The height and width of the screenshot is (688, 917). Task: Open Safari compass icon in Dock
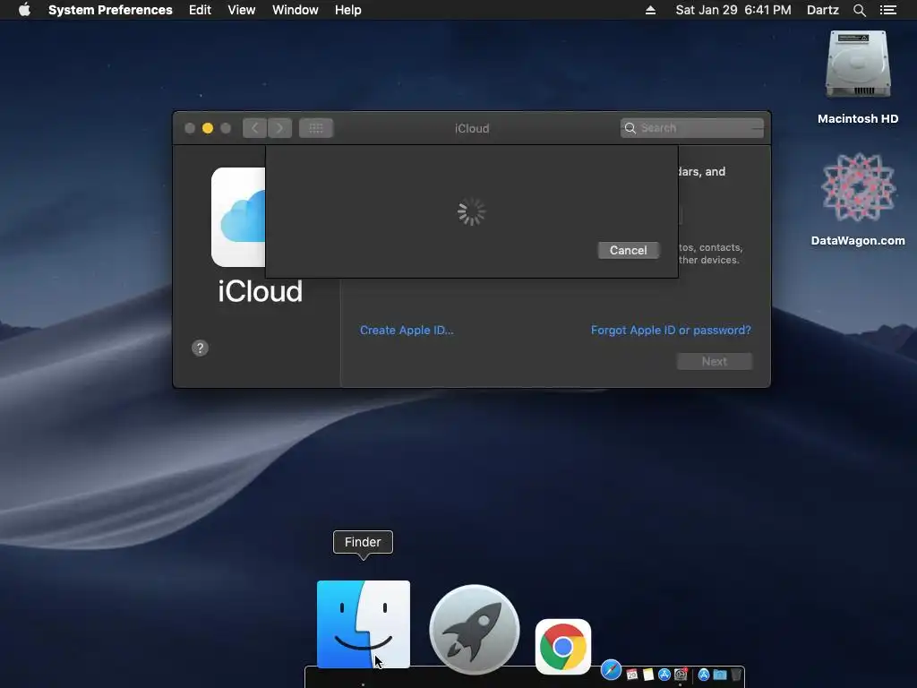point(611,670)
